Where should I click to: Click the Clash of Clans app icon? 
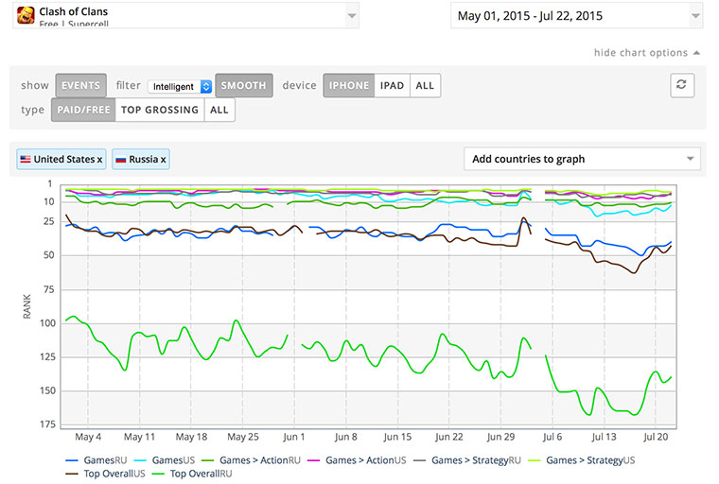pyautogui.click(x=26, y=15)
